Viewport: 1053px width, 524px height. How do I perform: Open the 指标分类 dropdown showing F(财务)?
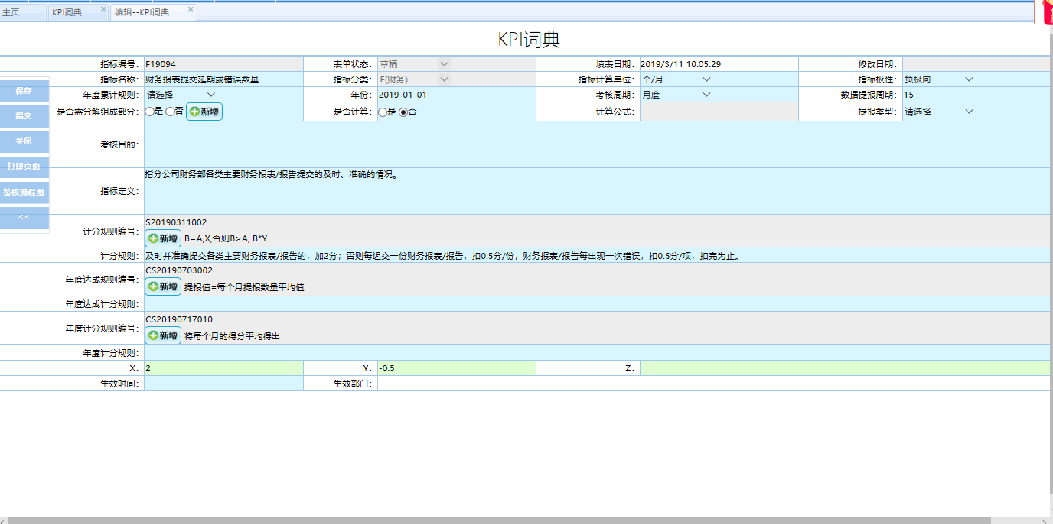(x=414, y=79)
